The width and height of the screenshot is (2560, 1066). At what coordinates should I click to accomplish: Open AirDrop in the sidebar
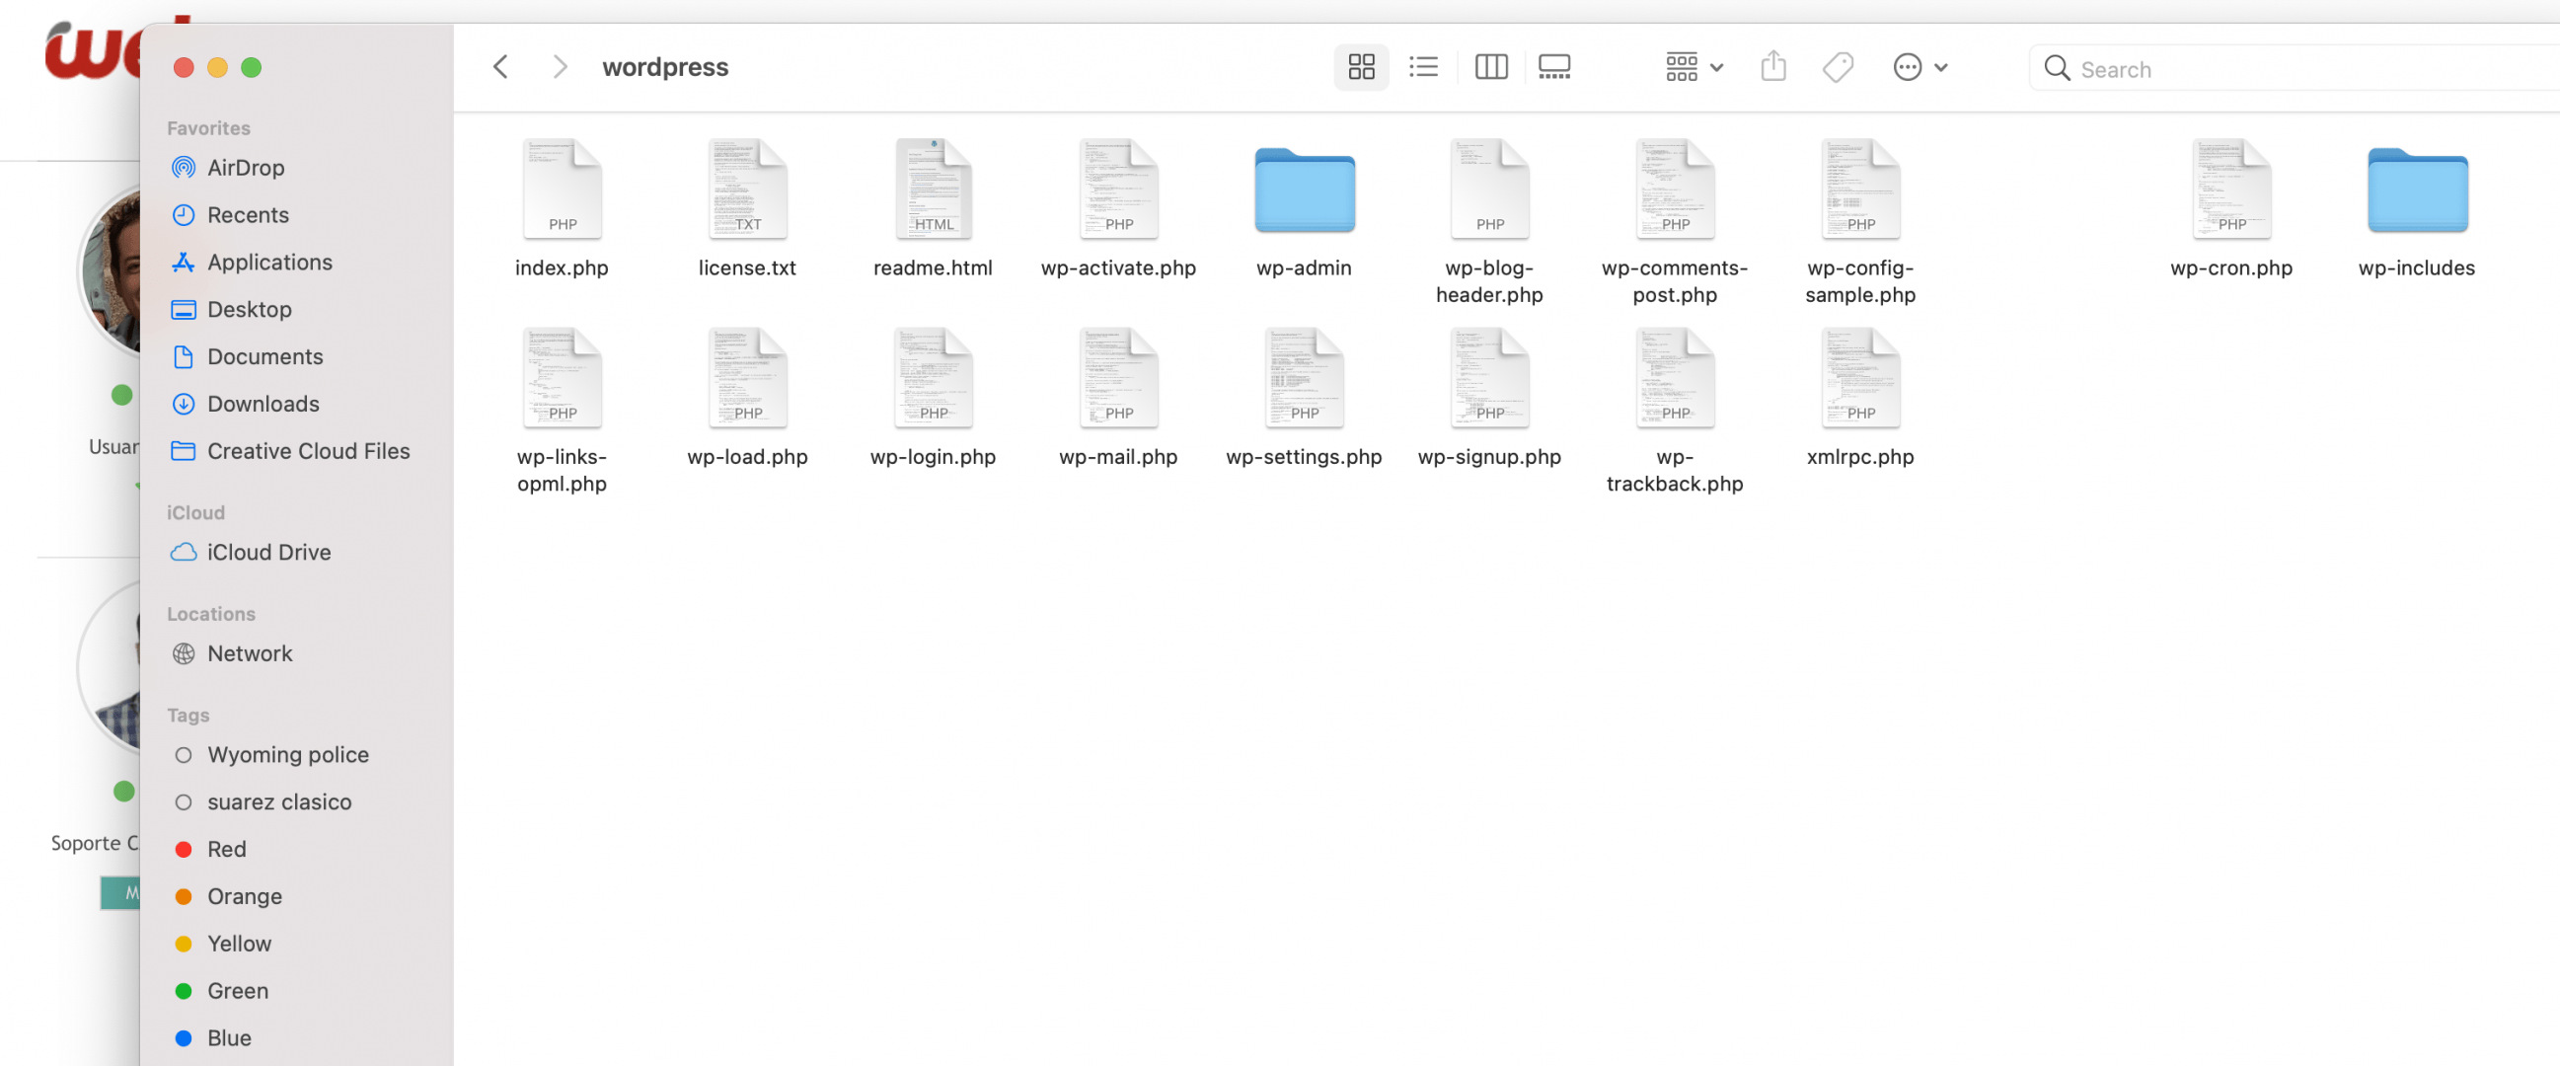298,168
